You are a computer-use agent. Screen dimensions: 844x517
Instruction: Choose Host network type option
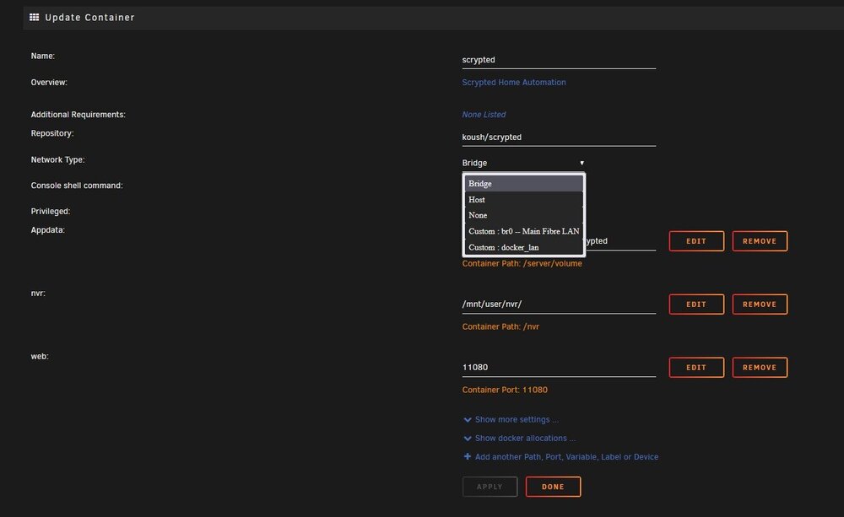pyautogui.click(x=524, y=200)
